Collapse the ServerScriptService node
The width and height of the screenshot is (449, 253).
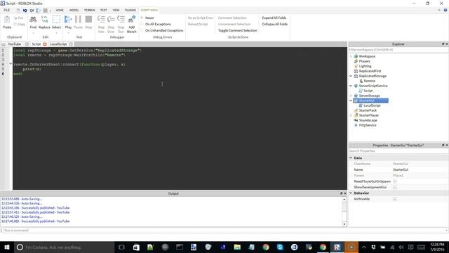(351, 86)
